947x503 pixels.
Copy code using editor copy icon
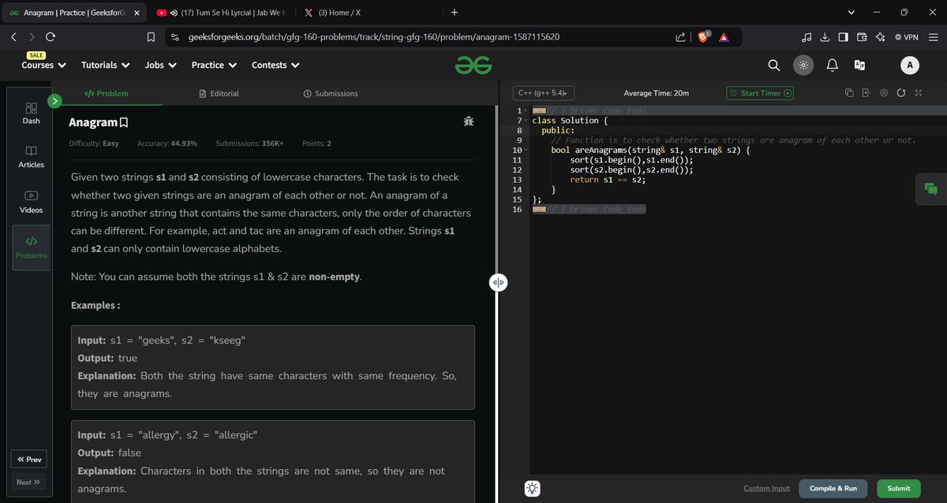tap(849, 93)
